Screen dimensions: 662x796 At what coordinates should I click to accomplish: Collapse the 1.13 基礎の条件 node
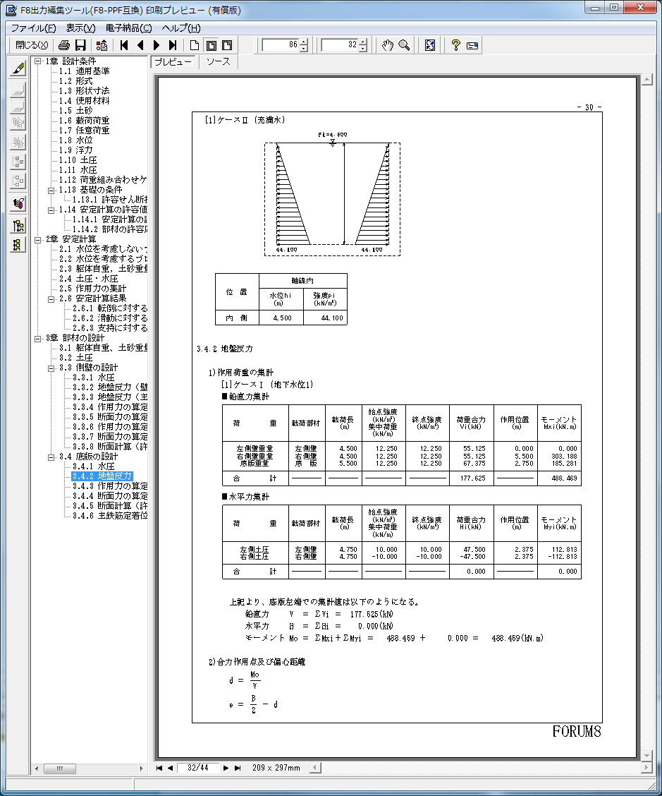point(51,190)
